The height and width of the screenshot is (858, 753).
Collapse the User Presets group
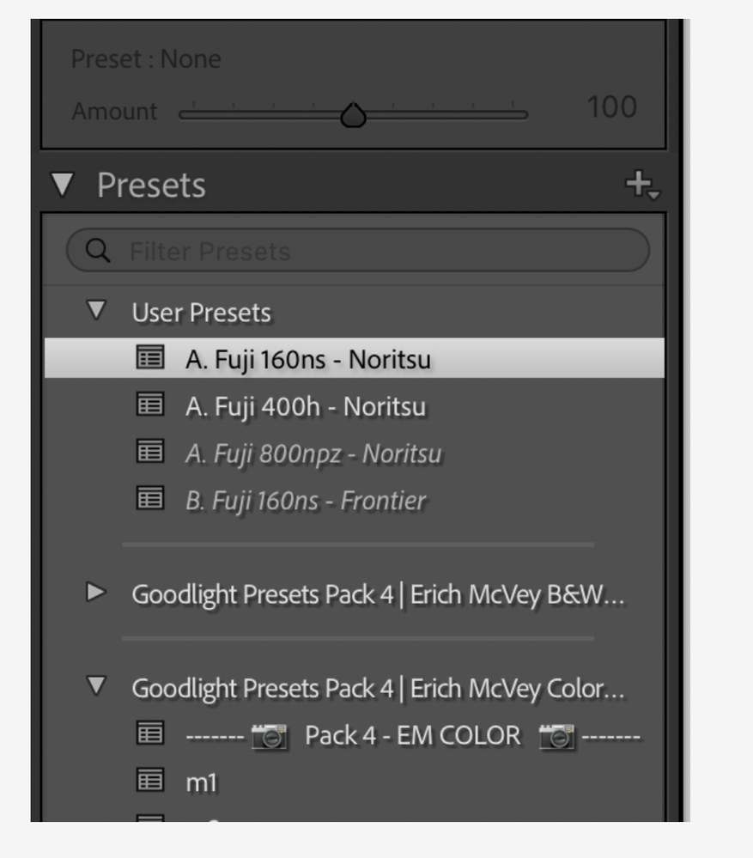(96, 310)
